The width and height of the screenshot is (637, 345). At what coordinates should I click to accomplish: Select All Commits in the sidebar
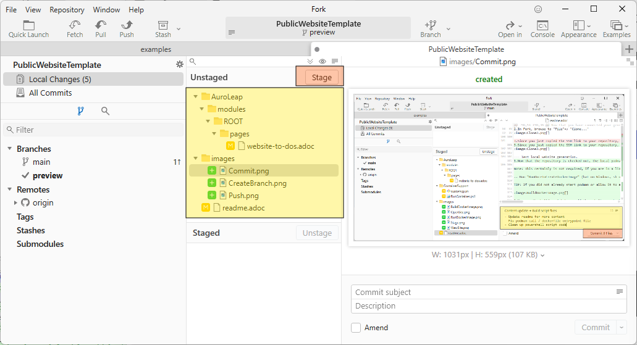(50, 93)
